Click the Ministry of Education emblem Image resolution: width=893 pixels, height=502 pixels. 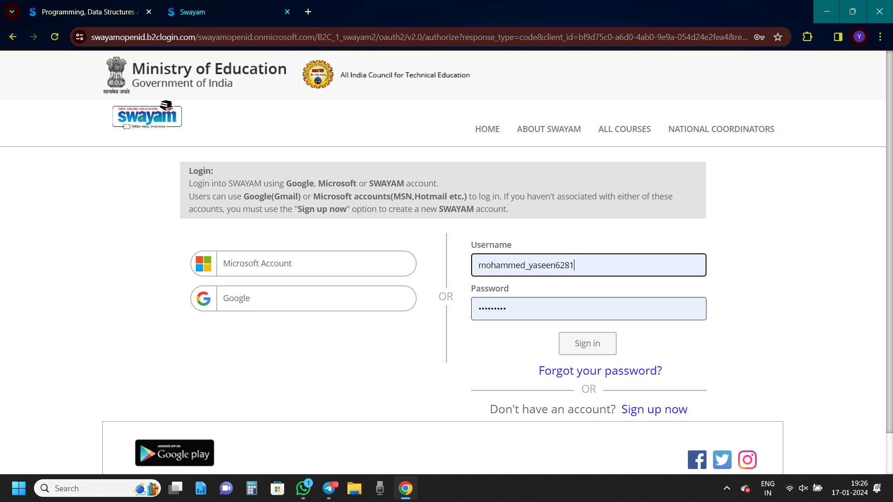pyautogui.click(x=116, y=75)
